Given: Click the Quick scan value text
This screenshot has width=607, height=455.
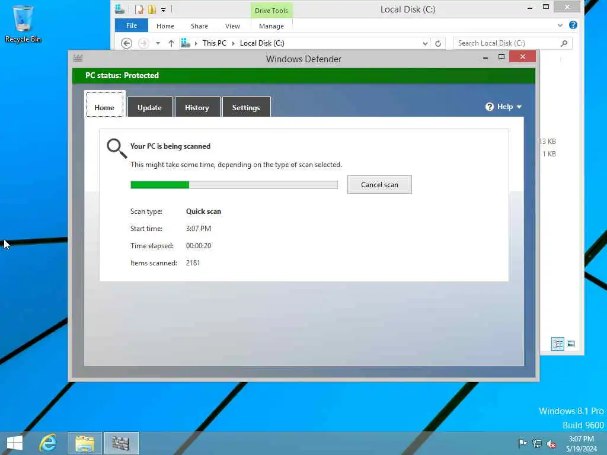Looking at the screenshot, I should click(204, 212).
